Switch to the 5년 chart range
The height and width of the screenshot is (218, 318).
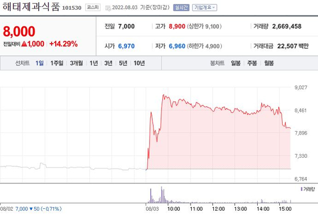123,63
